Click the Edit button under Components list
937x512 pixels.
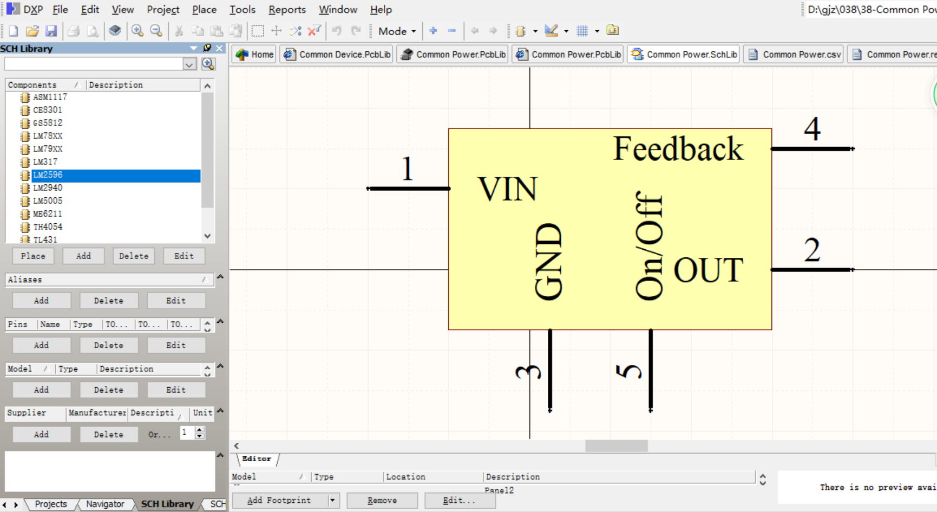[x=184, y=256]
